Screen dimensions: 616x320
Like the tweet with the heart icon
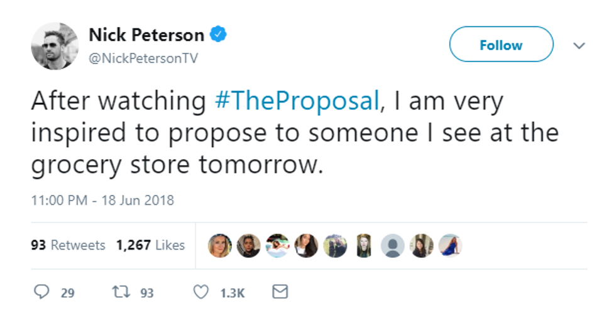coord(201,292)
